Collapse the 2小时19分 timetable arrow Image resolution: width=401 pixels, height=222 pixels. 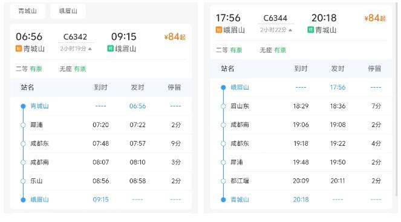(x=90, y=49)
